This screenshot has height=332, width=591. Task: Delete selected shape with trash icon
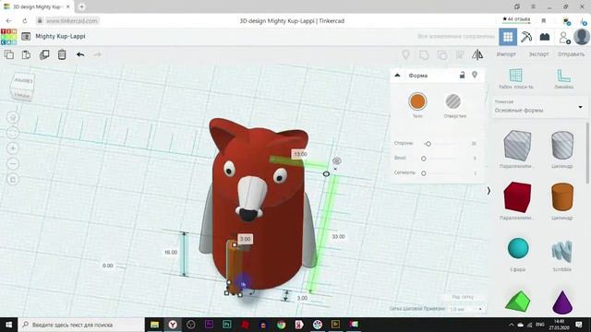[x=62, y=54]
